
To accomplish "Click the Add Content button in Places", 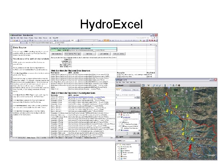I will [x=135, y=111].
